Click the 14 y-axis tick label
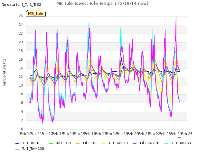 pos(21,68)
